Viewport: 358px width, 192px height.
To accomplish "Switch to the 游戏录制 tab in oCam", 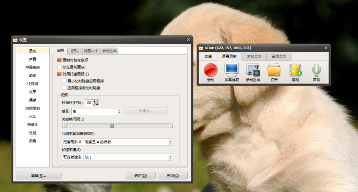I will (x=254, y=56).
